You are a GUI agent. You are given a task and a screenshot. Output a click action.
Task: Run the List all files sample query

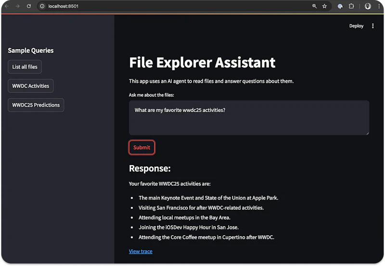click(25, 67)
